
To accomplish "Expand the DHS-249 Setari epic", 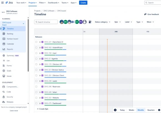I will tap(40, 92).
